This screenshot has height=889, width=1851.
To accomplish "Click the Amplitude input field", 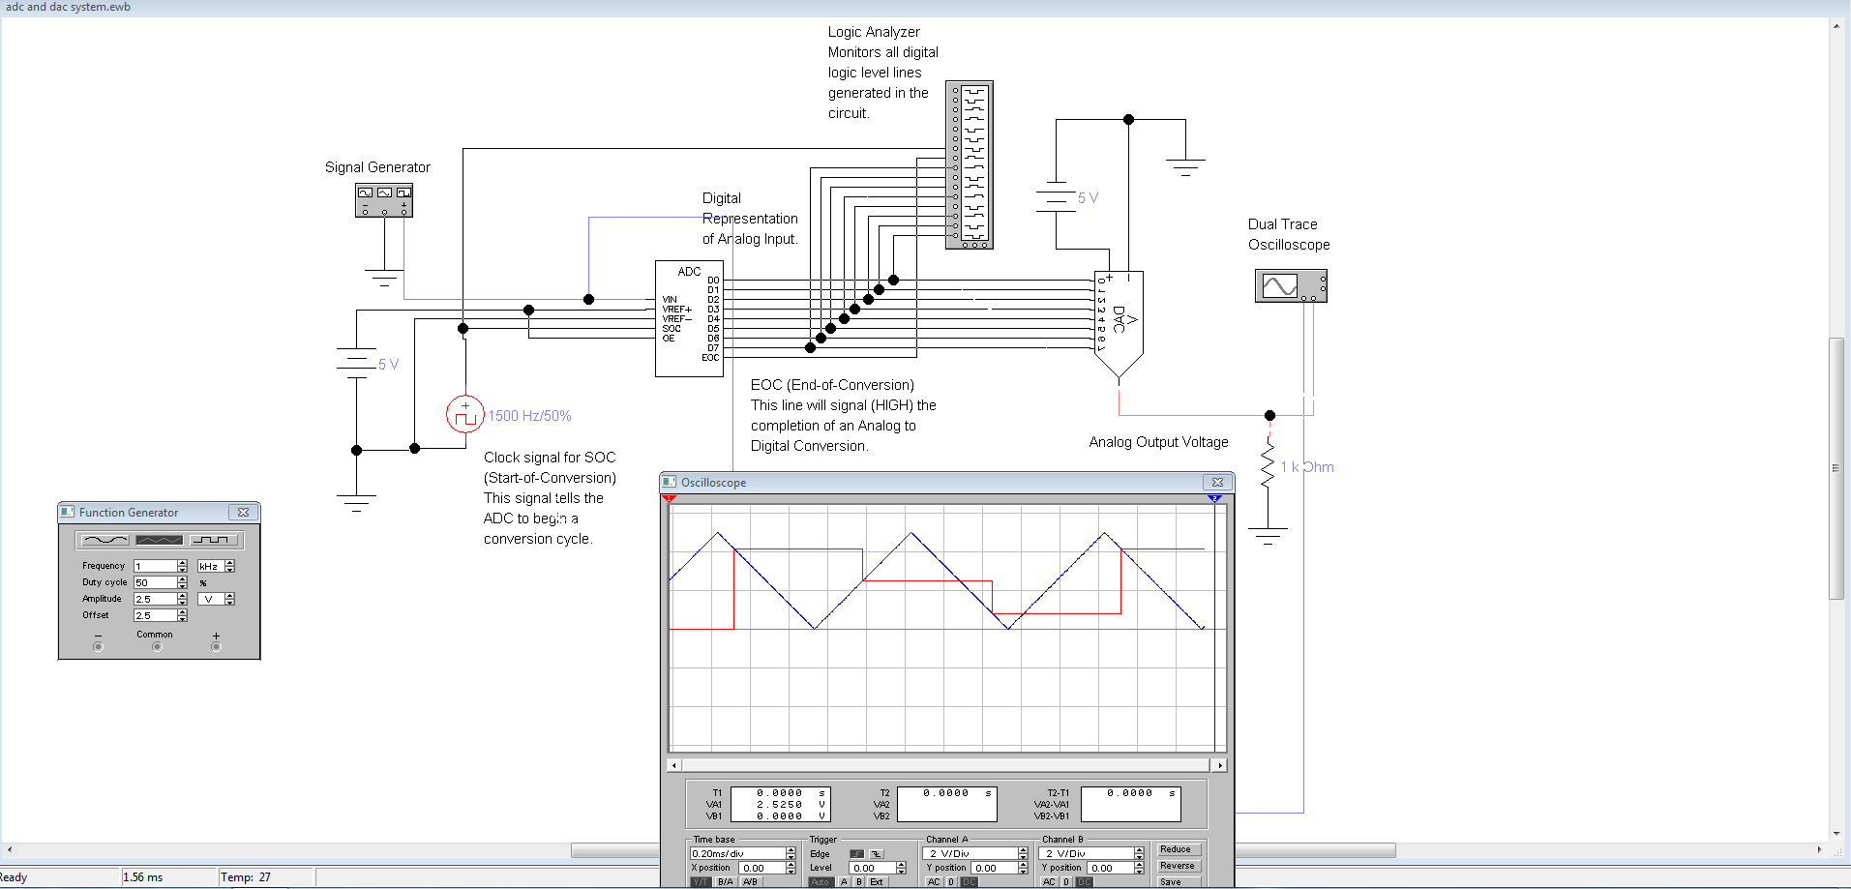I will click(x=155, y=599).
